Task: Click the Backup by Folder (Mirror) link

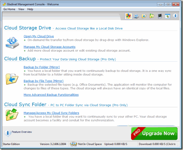Action: (x=42, y=67)
